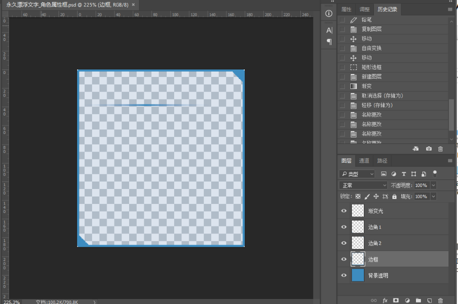Open the Info panel icon
The image size is (458, 304).
pos(329,14)
